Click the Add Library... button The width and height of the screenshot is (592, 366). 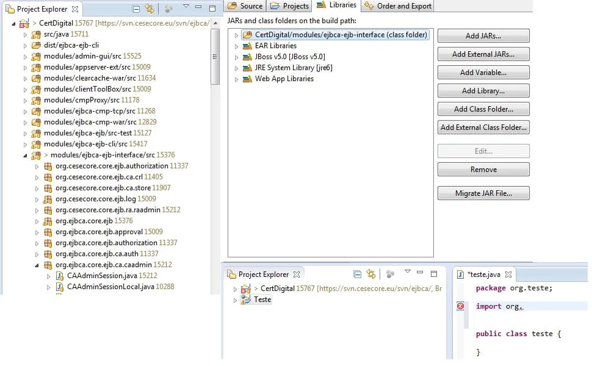[x=483, y=91]
